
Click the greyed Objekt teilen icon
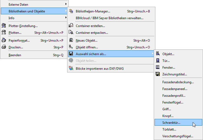tap(71, 60)
